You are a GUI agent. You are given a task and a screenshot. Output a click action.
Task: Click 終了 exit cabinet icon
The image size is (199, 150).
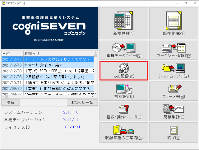click(x=174, y=130)
